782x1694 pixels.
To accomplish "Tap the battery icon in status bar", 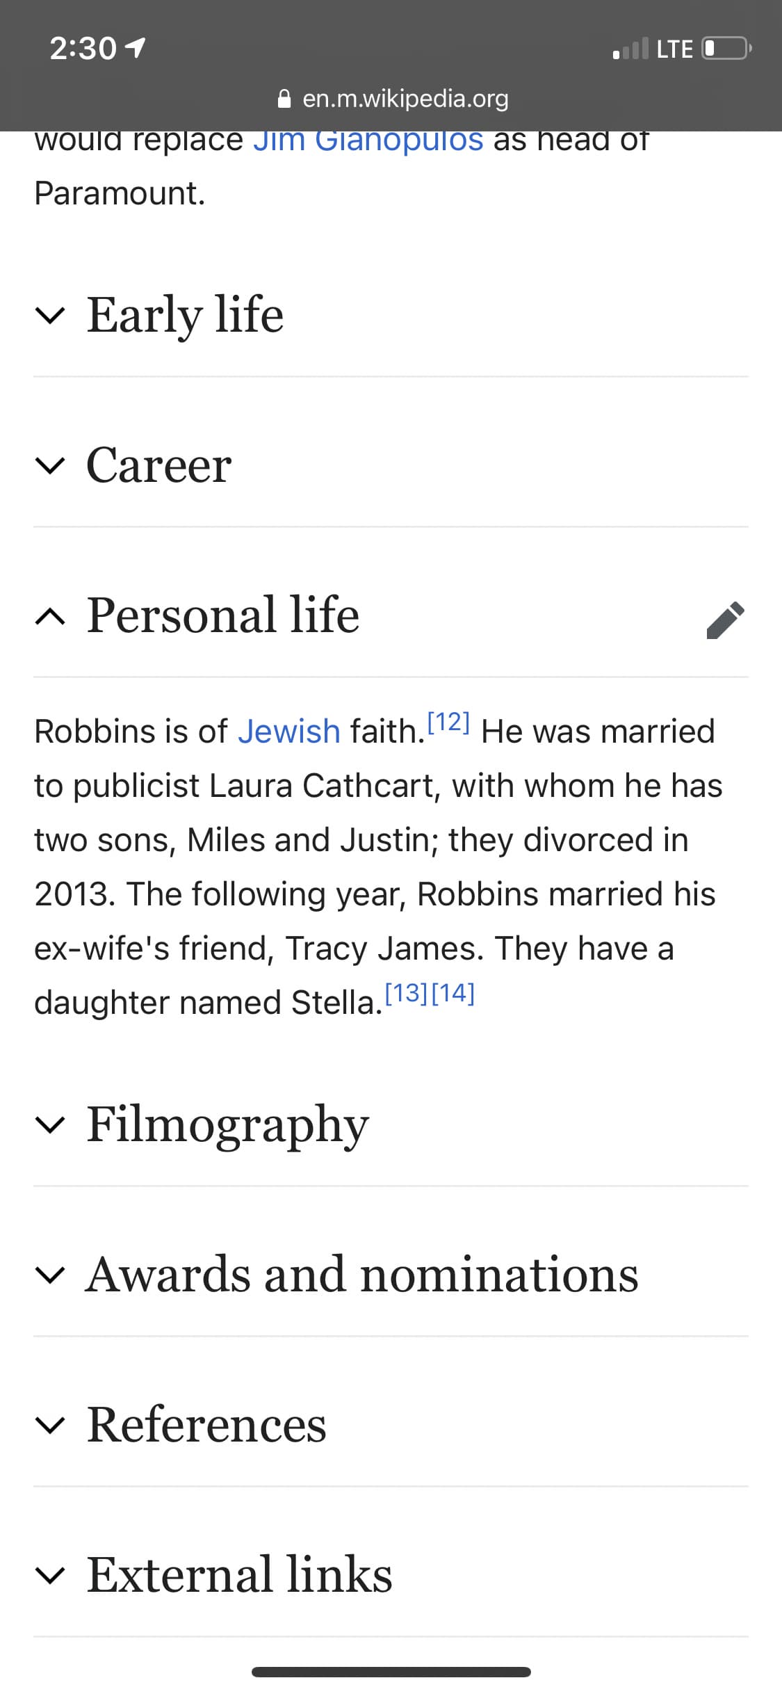I will (x=727, y=49).
